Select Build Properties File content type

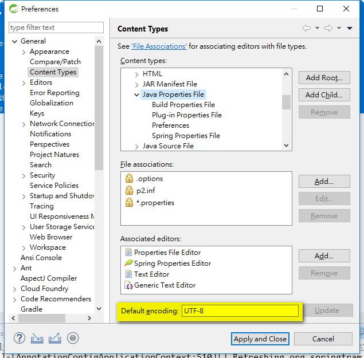point(183,105)
